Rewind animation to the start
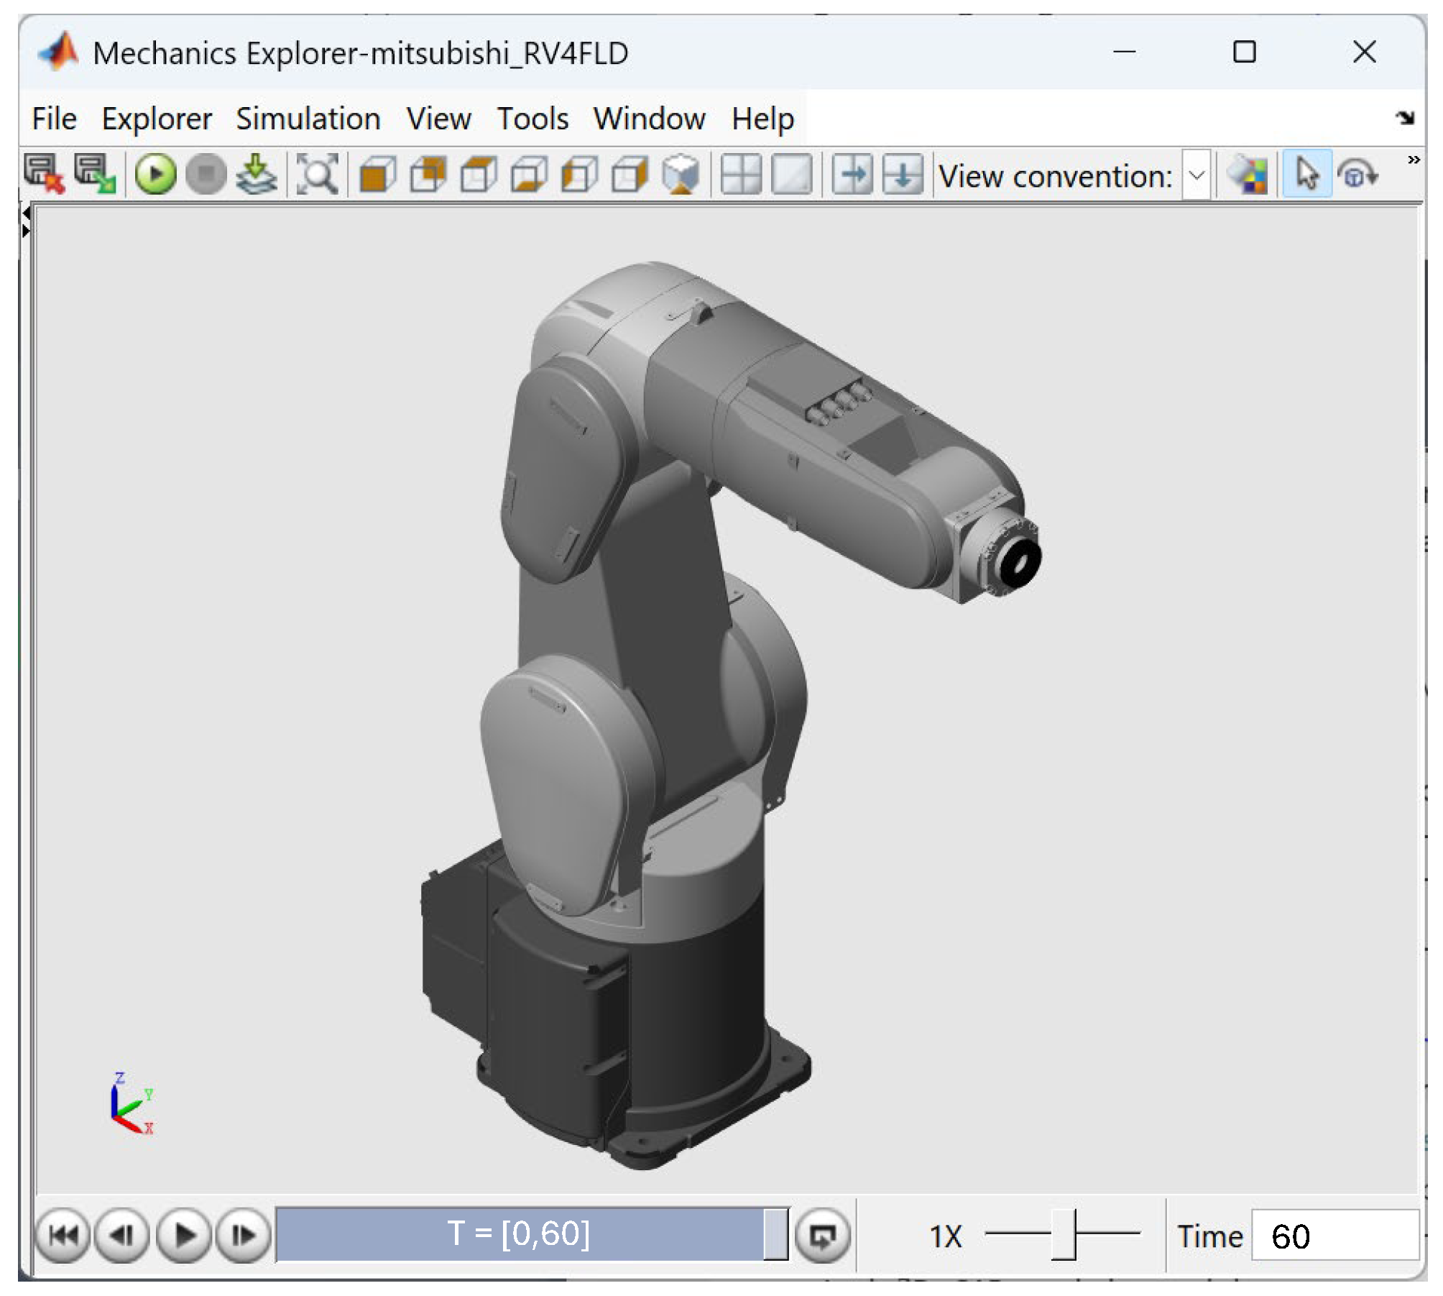1443x1296 pixels. (63, 1236)
